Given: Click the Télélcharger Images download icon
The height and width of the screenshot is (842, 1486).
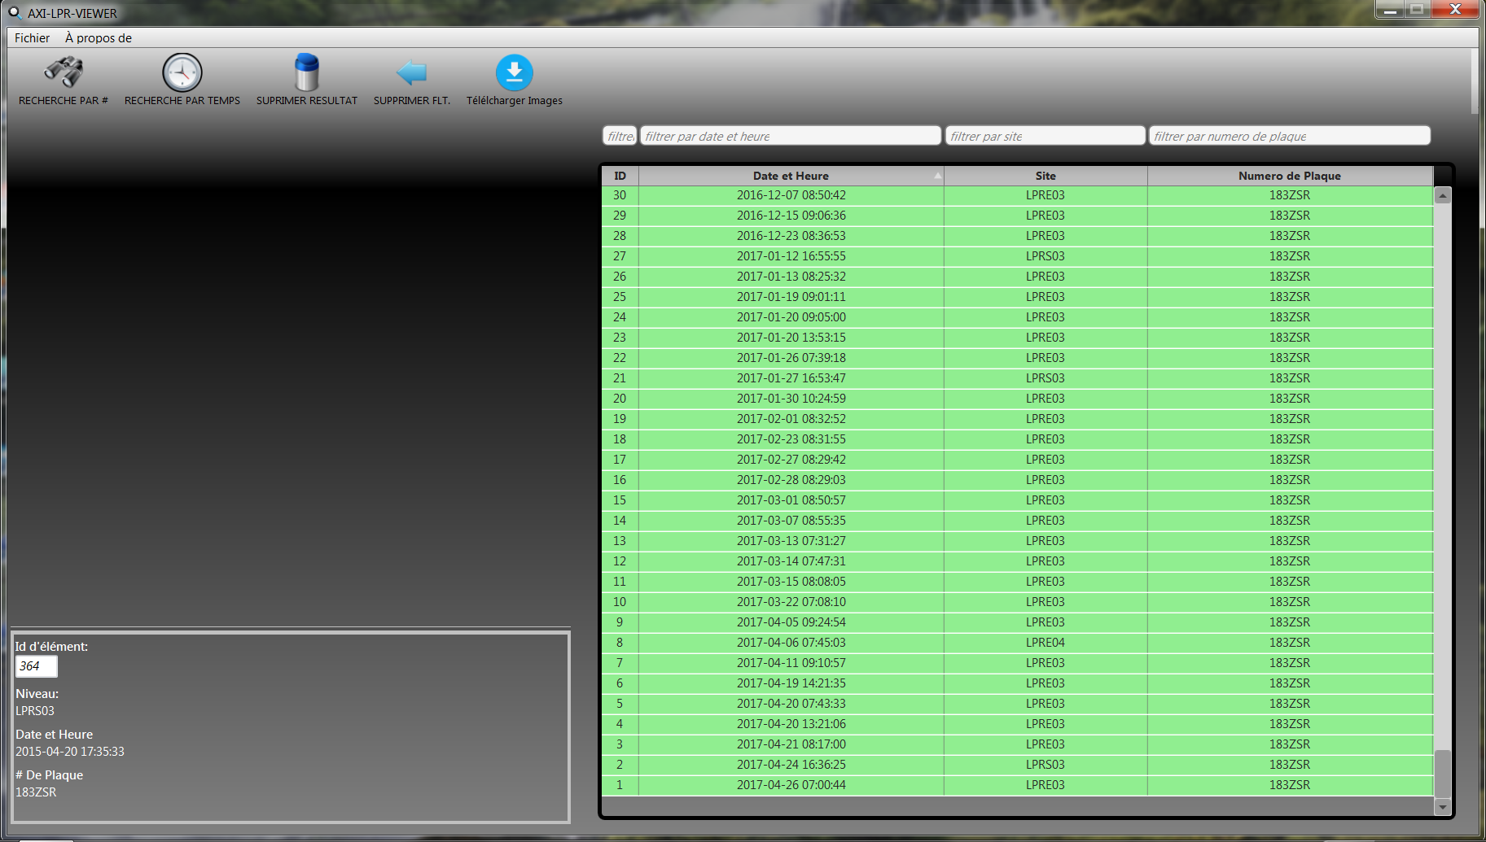Looking at the screenshot, I should coord(515,73).
